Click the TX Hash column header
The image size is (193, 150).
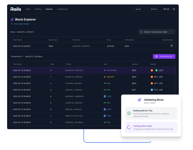pos(68,64)
